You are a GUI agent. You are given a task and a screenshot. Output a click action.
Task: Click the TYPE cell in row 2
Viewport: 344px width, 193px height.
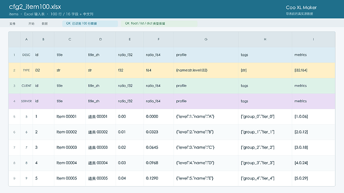26,71
